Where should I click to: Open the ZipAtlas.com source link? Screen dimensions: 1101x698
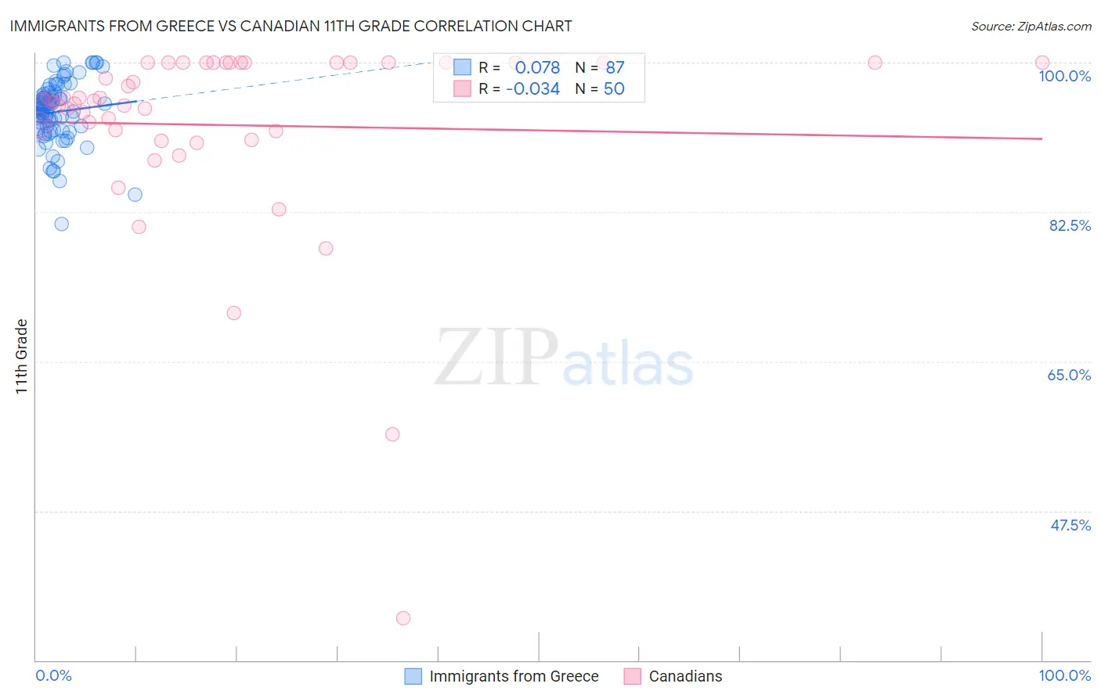(1031, 26)
